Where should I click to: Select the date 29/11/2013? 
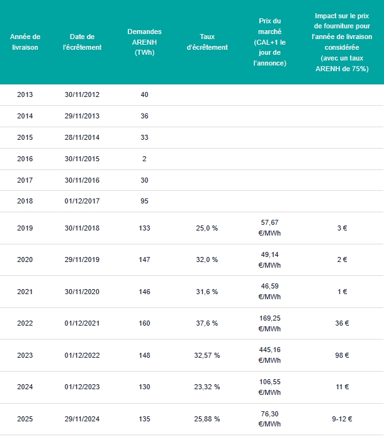tap(82, 116)
